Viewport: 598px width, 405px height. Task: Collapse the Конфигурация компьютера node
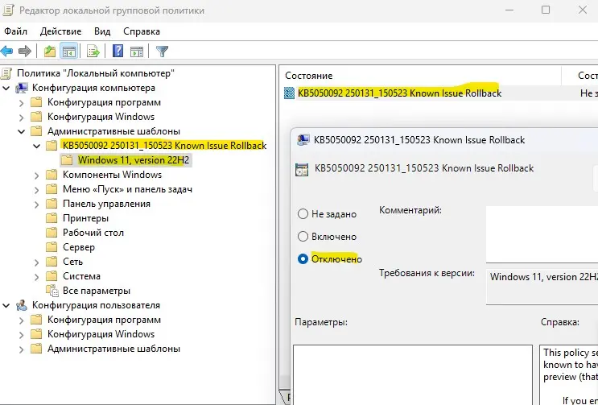[6, 88]
